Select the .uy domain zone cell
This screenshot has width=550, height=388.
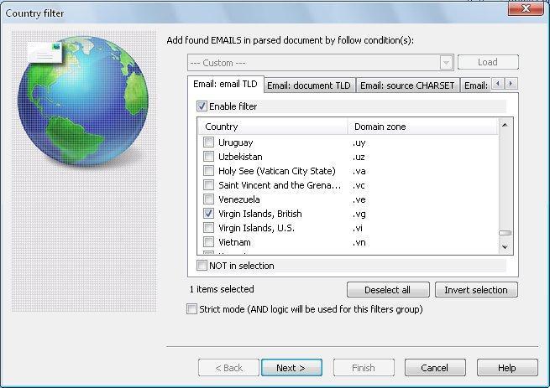coord(359,142)
